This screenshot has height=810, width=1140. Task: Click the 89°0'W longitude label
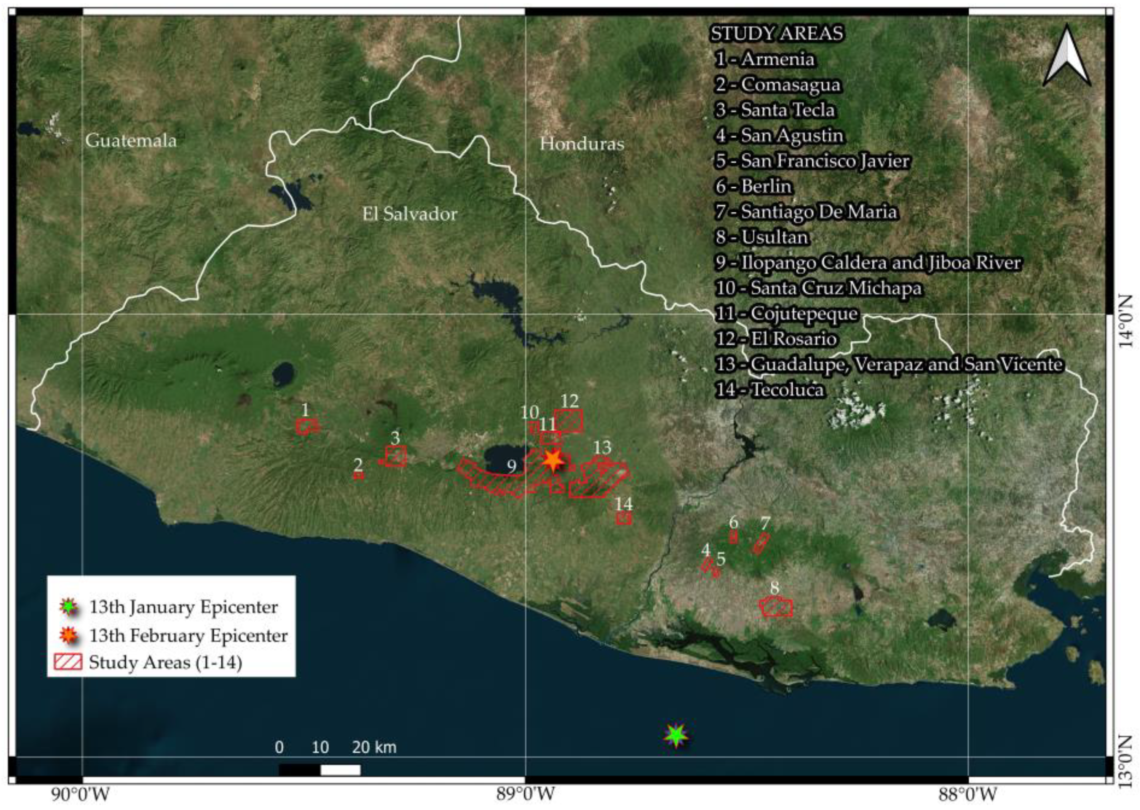525,794
